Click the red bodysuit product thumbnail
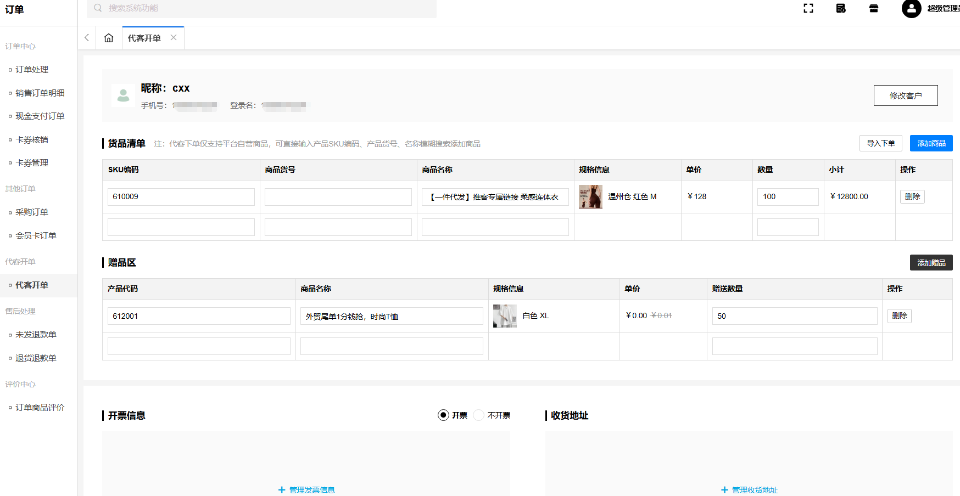960x496 pixels. point(590,196)
